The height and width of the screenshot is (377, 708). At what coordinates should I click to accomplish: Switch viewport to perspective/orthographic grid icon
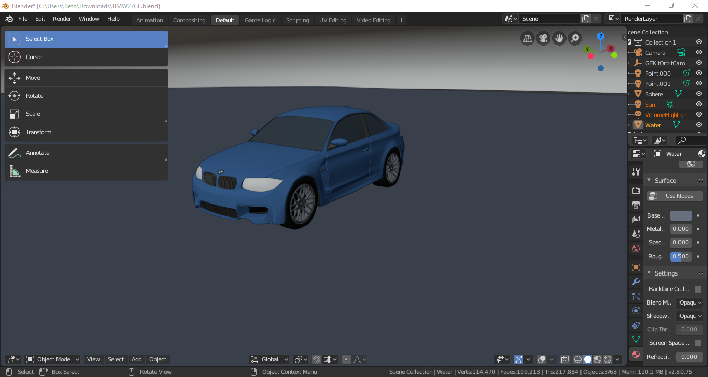[528, 38]
